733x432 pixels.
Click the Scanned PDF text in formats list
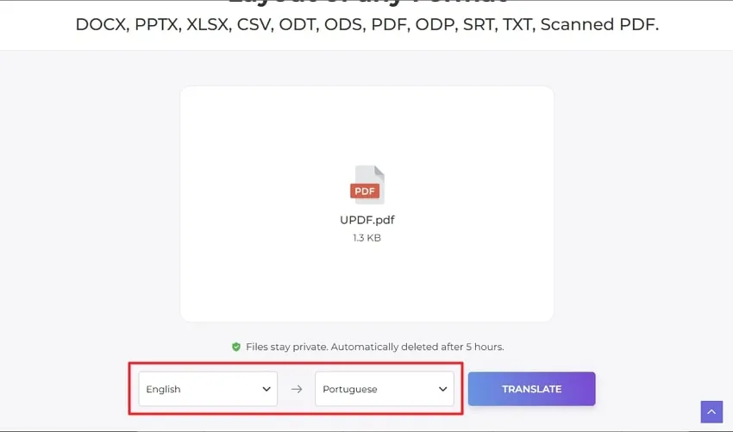point(599,24)
